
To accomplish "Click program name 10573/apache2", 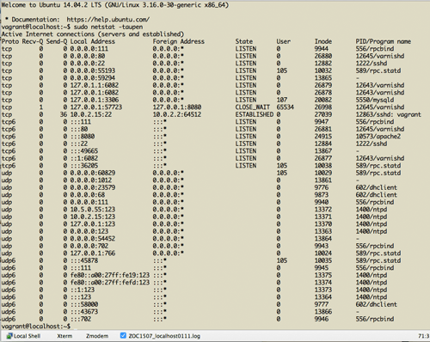I will click(378, 137).
